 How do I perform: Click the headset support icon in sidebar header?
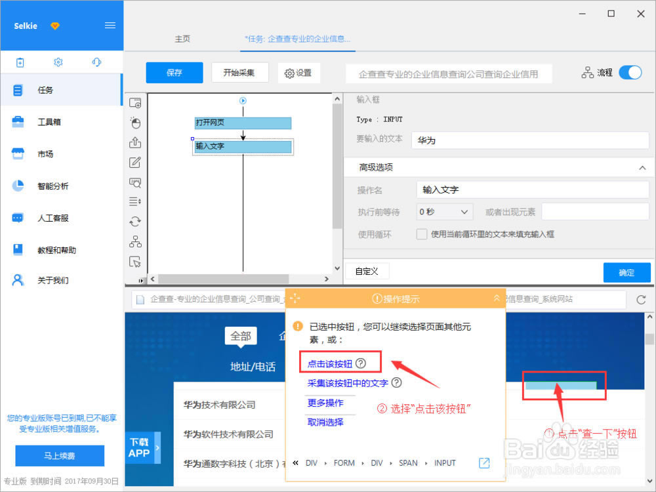point(96,62)
